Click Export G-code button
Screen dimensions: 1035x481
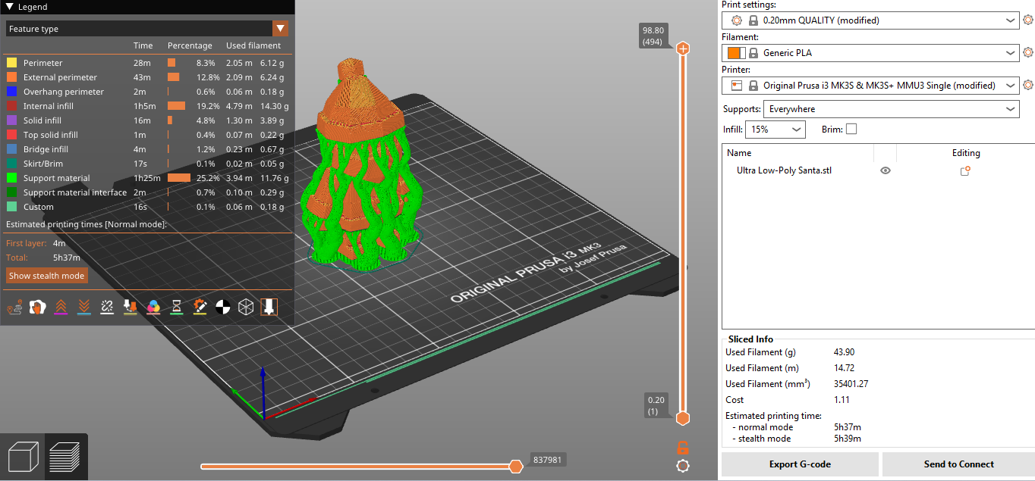point(800,464)
